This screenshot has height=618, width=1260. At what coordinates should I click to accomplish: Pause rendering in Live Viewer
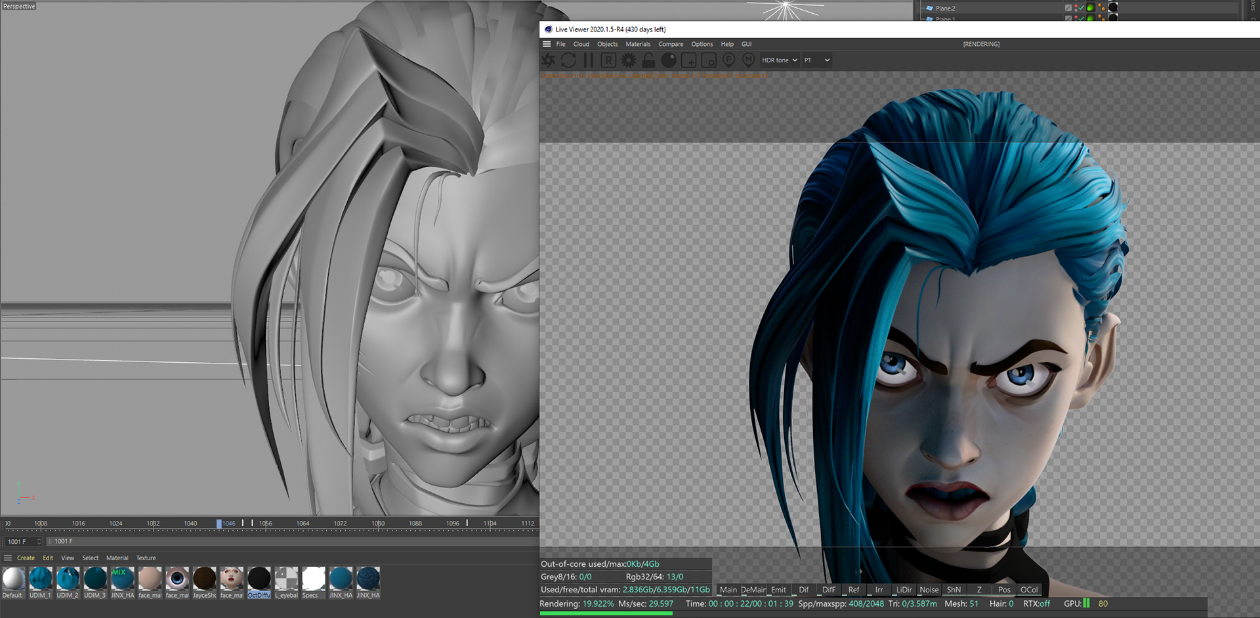click(x=588, y=60)
